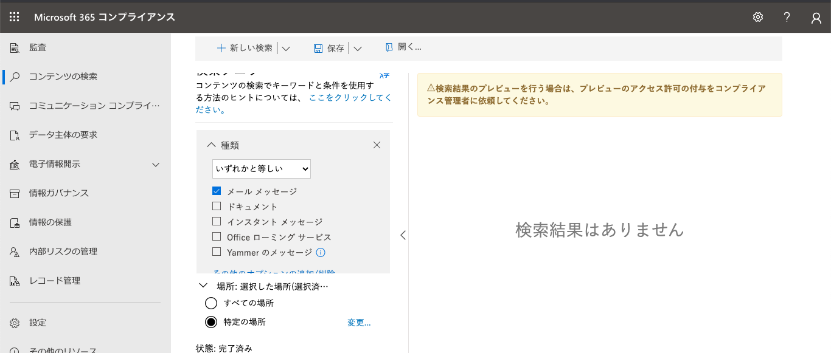Viewport: 831px width, 353px height.
Task: Click the 状態: 完了済み status text
Action: point(224,348)
